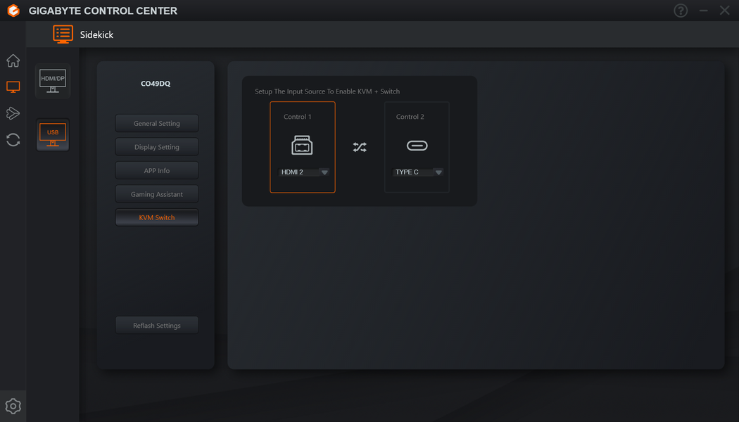Open the help question mark icon
The image size is (739, 422).
[681, 11]
